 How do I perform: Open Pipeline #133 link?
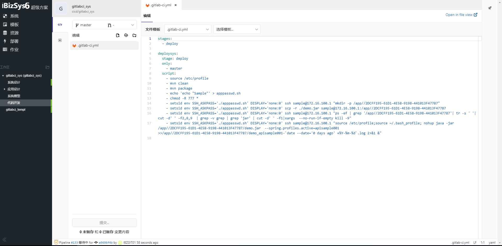pyautogui.click(x=74, y=243)
